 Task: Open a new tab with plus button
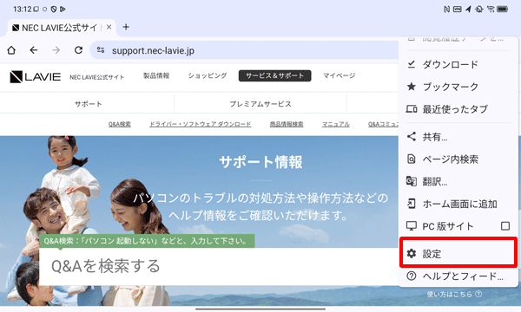point(126,27)
